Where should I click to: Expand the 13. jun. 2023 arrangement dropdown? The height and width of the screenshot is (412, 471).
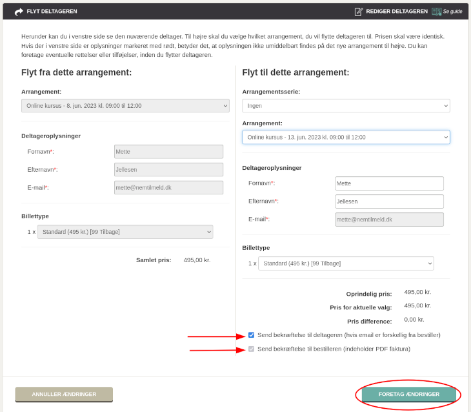tap(346, 138)
